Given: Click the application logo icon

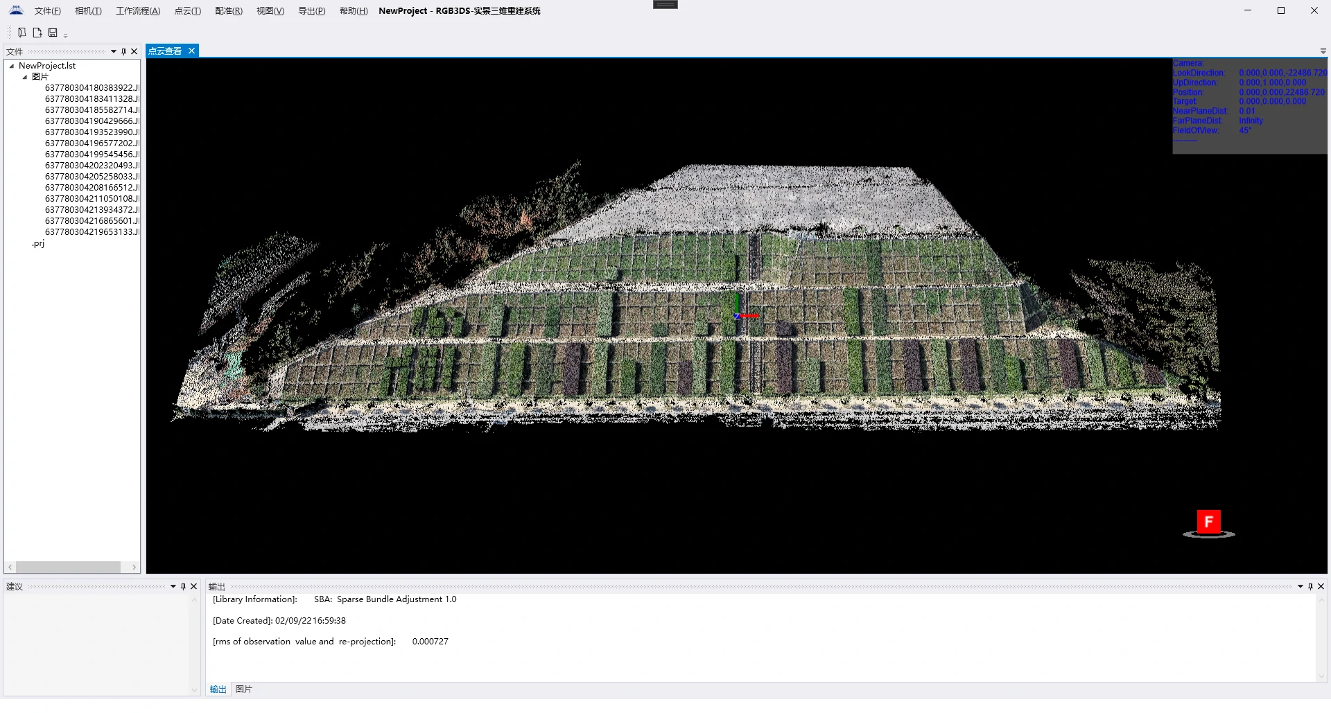Looking at the screenshot, I should [16, 10].
